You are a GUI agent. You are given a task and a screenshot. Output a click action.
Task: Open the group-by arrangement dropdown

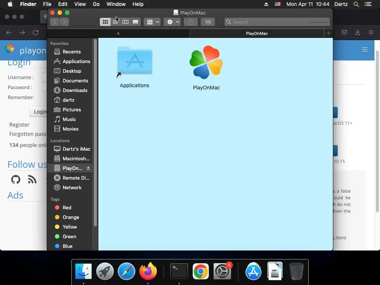tap(152, 22)
